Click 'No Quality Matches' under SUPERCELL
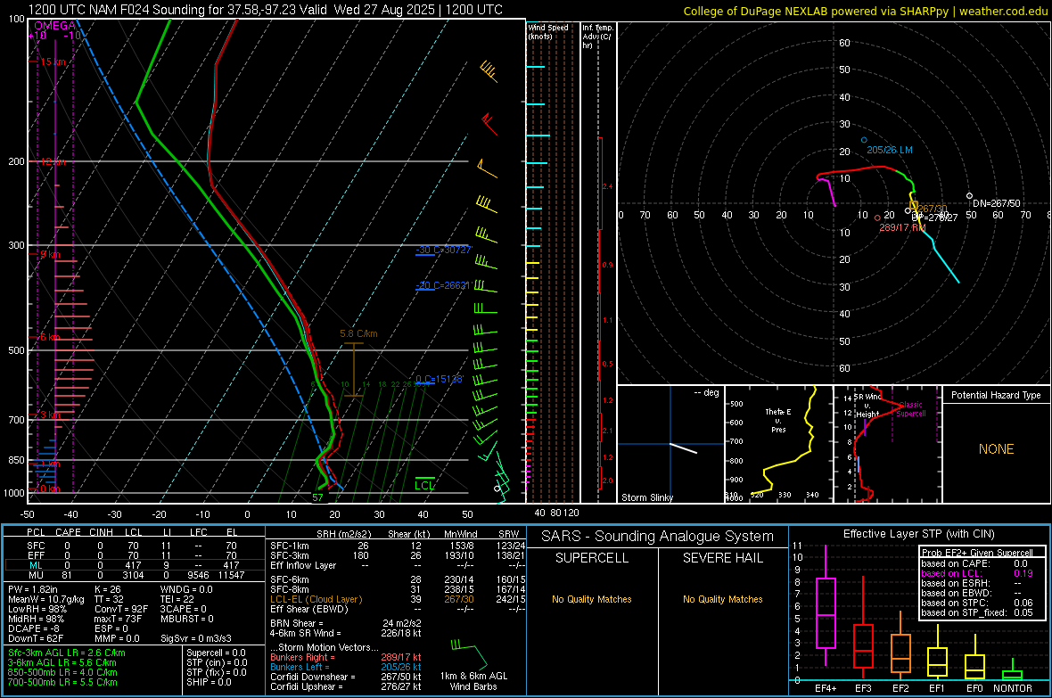This screenshot has height=698, width=1052. click(x=592, y=599)
